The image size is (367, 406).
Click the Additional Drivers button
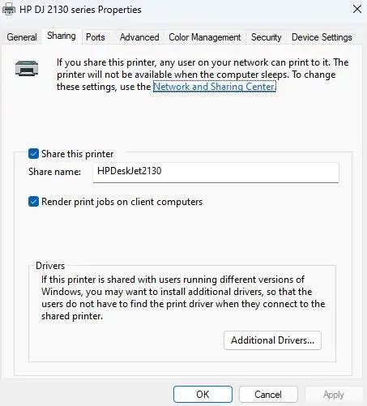click(272, 340)
